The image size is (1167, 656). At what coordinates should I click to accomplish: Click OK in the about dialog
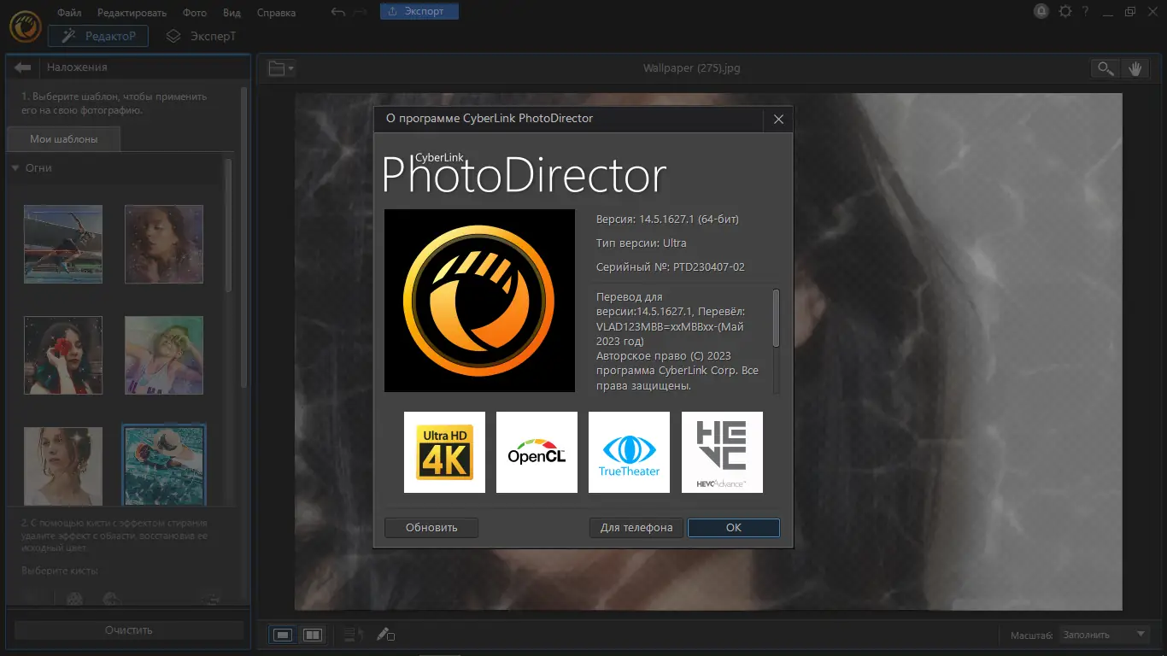coord(734,528)
